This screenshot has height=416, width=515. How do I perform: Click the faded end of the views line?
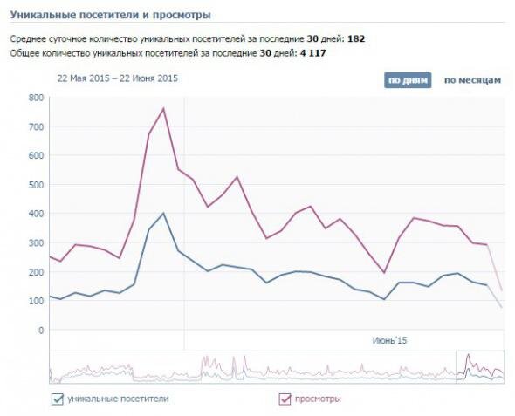[x=495, y=268]
